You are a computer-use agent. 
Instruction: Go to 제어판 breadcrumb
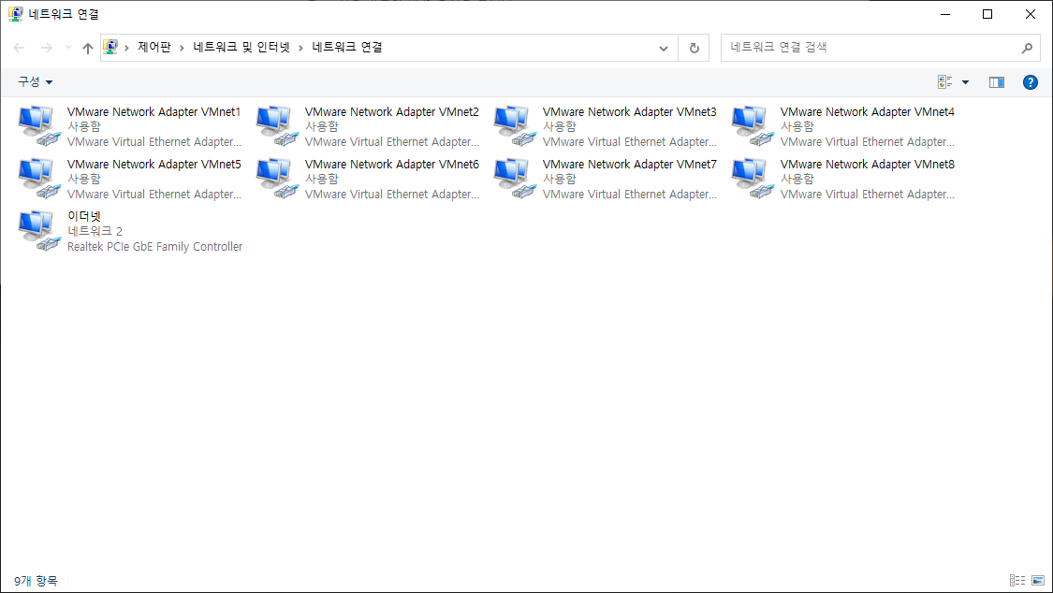click(x=154, y=47)
